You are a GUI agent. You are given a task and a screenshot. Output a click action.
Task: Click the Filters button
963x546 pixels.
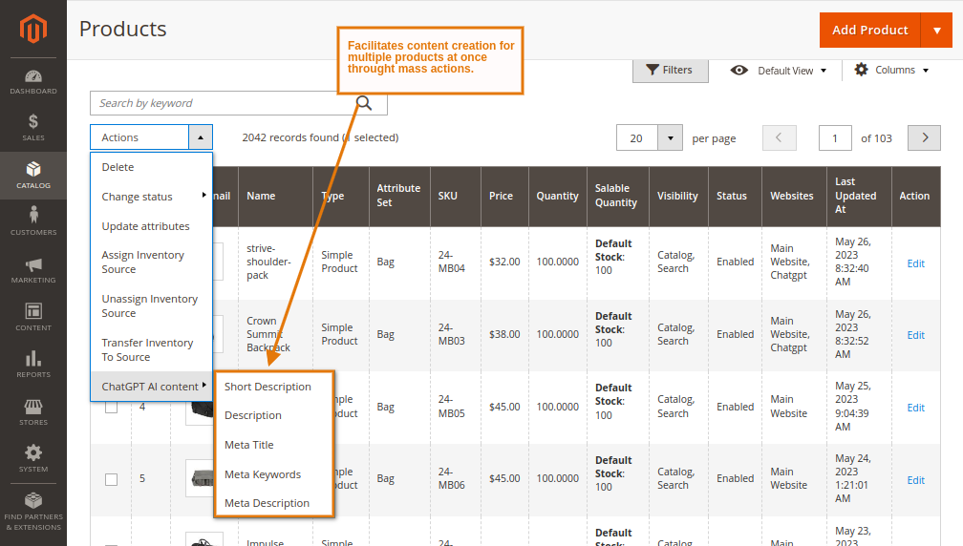tap(670, 71)
